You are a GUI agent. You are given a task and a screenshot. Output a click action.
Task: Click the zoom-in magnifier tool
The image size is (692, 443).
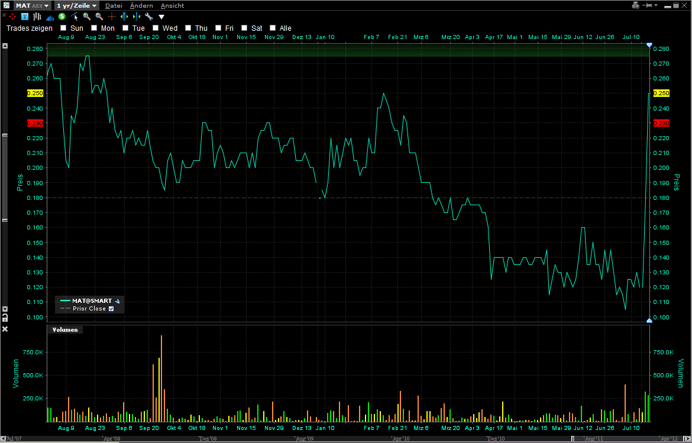pyautogui.click(x=86, y=17)
